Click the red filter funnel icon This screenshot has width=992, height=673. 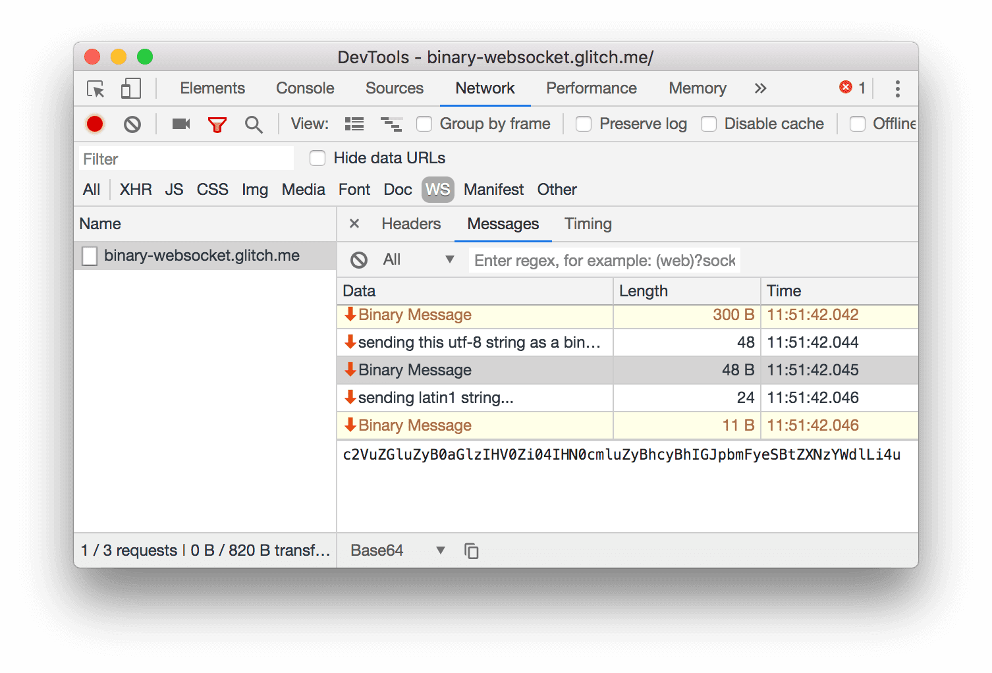217,124
